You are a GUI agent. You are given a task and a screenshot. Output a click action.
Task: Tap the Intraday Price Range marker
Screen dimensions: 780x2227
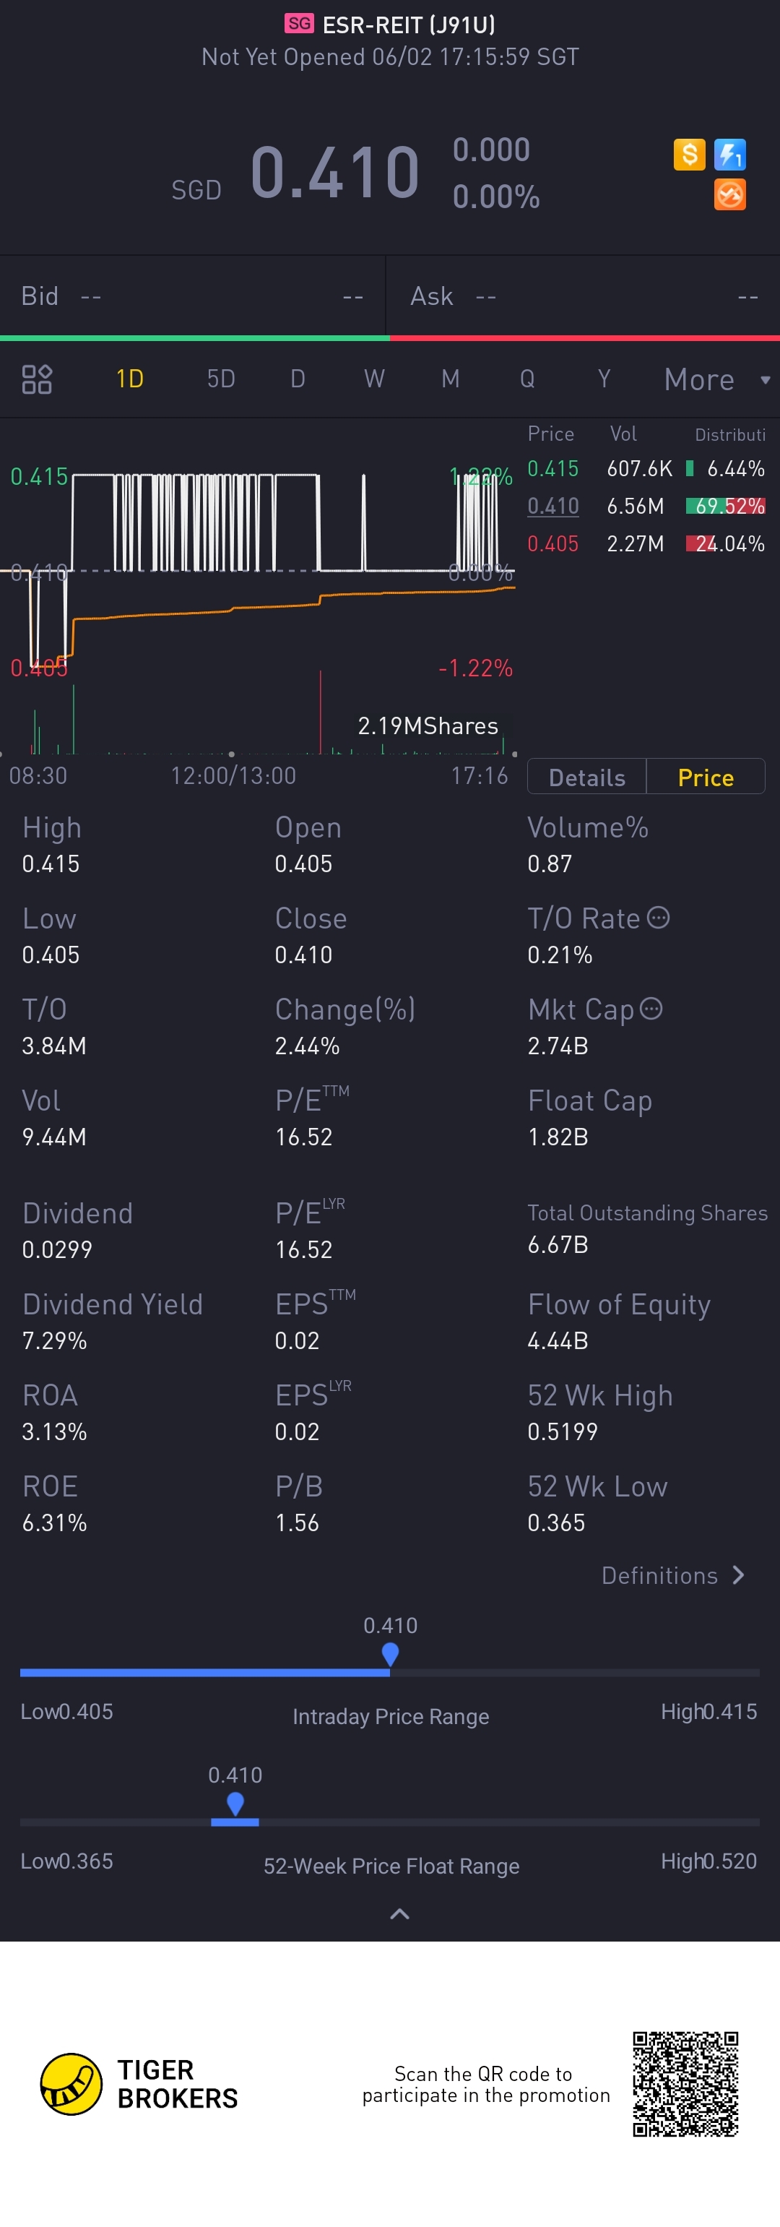click(x=389, y=1654)
